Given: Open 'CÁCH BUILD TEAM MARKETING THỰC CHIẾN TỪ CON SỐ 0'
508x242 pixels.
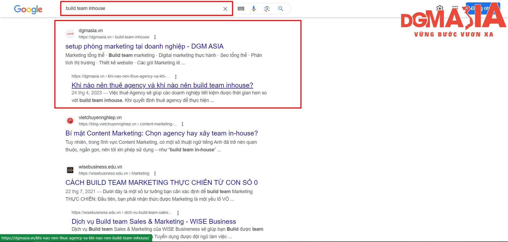Looking at the screenshot, I should (162, 183).
